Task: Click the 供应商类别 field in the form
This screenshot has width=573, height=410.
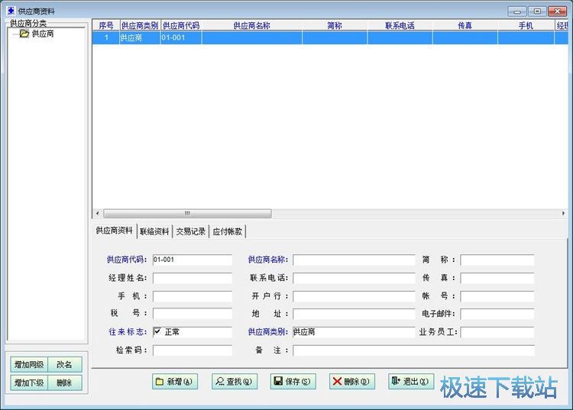Action: [x=354, y=331]
